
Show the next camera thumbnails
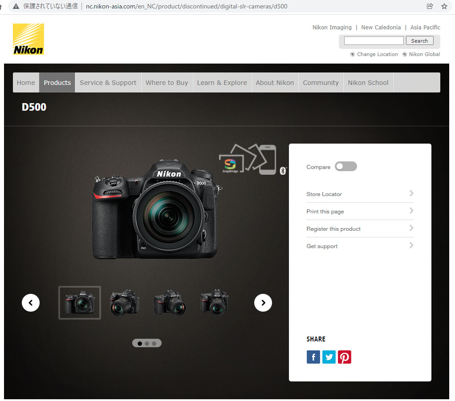click(263, 303)
